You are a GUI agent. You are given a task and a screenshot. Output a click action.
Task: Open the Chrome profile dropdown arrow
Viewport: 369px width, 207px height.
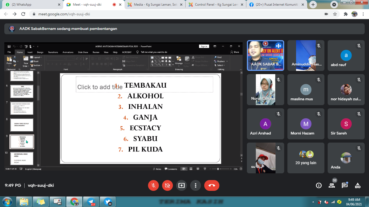(x=334, y=5)
